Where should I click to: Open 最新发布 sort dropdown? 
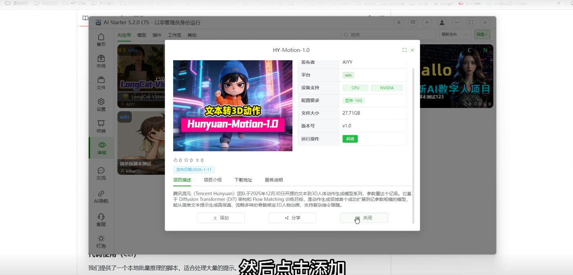tap(455, 35)
